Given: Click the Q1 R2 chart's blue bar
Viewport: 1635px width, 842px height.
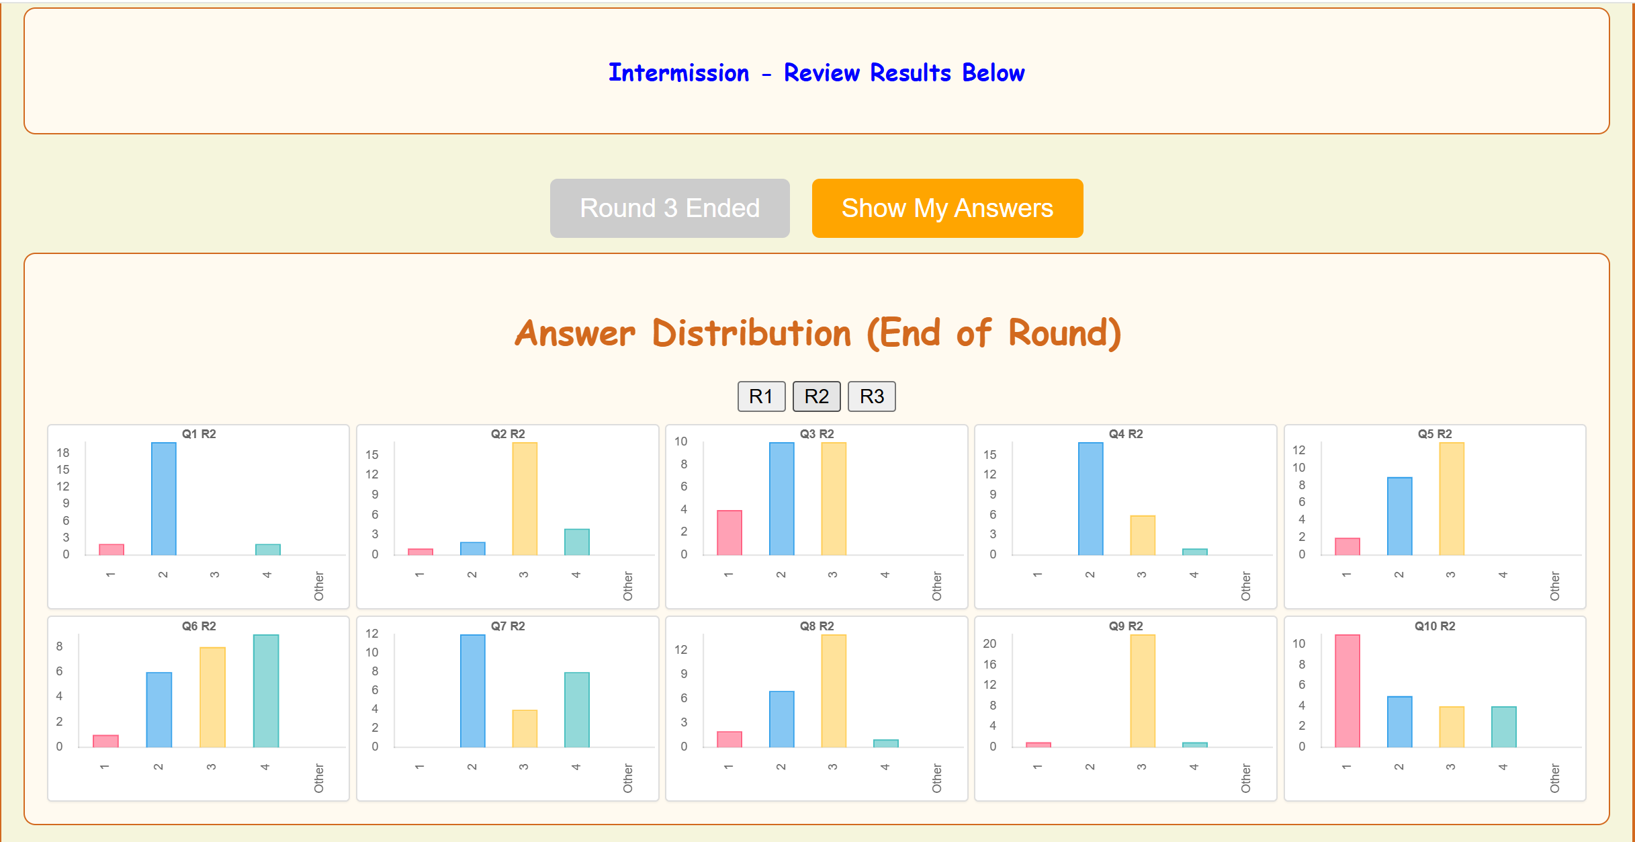Looking at the screenshot, I should pos(164,499).
